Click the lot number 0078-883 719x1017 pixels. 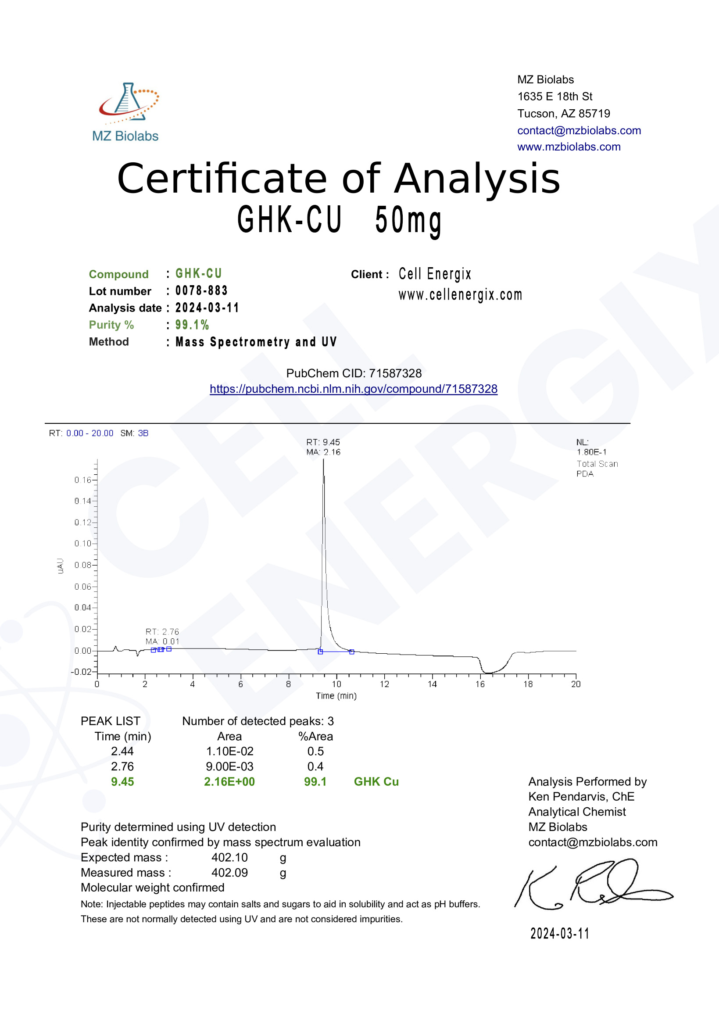point(201,290)
